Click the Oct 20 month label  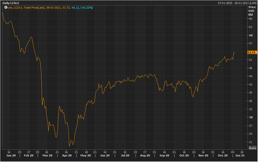(x=184, y=155)
